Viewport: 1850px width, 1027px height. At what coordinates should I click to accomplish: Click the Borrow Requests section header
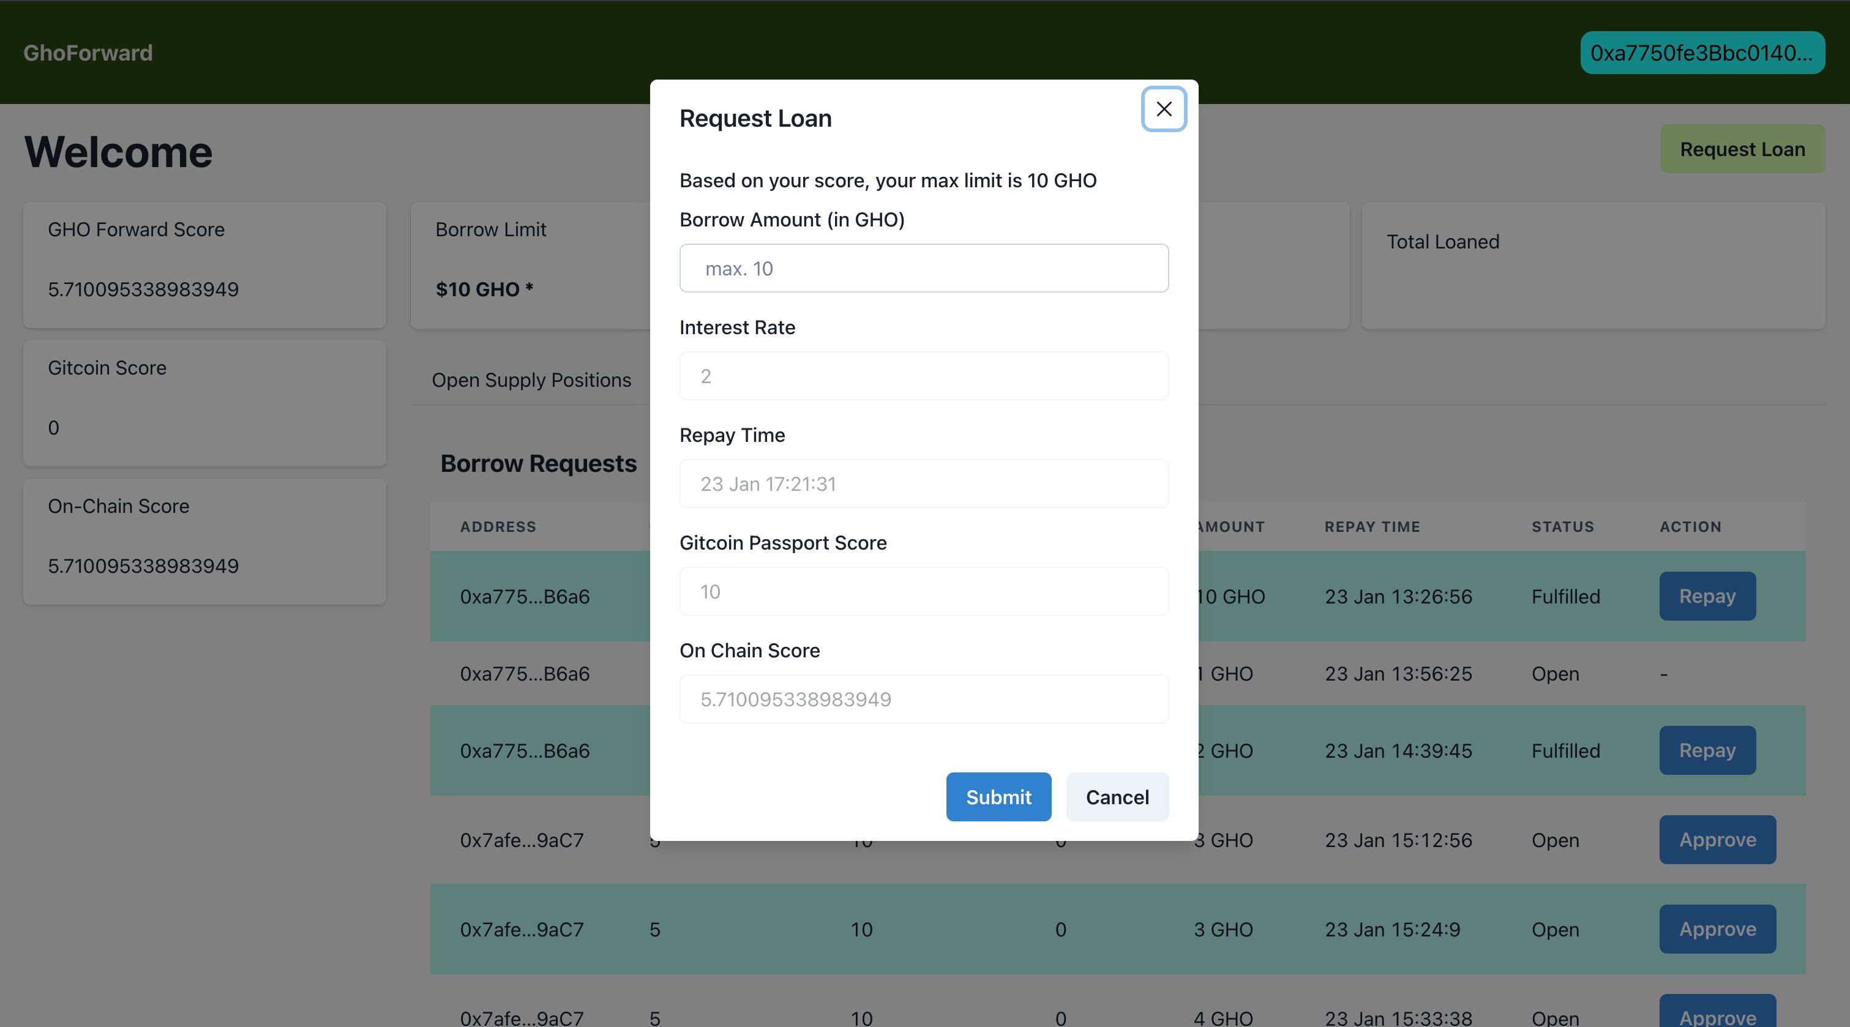(539, 459)
